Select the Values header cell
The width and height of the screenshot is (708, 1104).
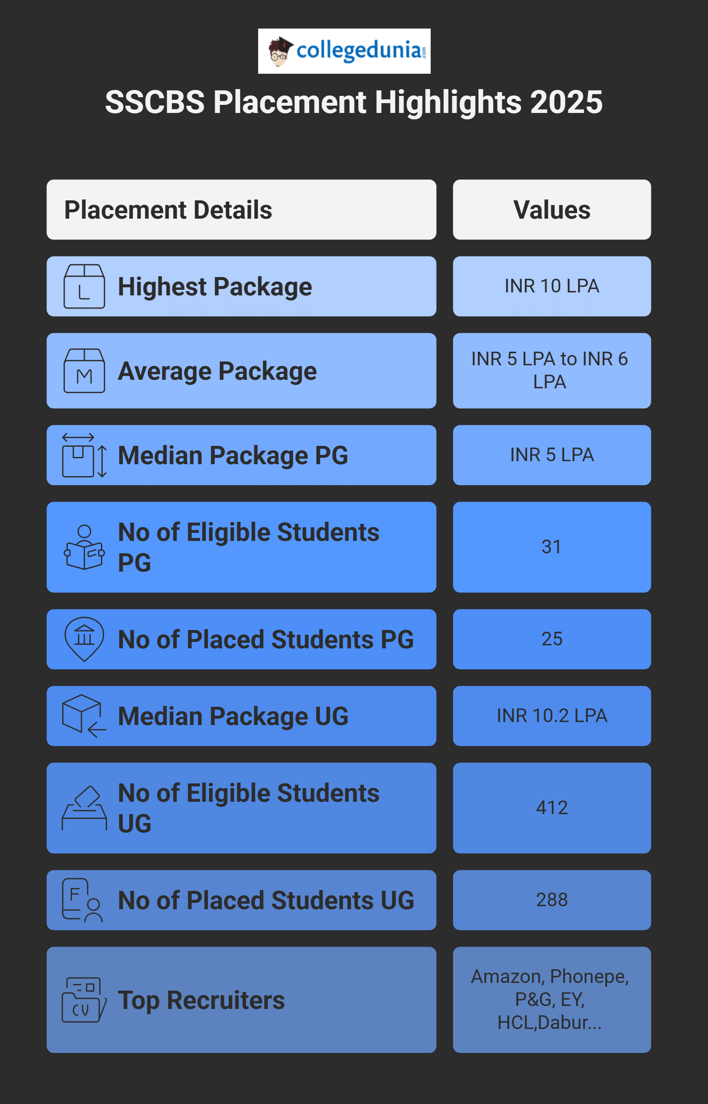click(x=552, y=210)
